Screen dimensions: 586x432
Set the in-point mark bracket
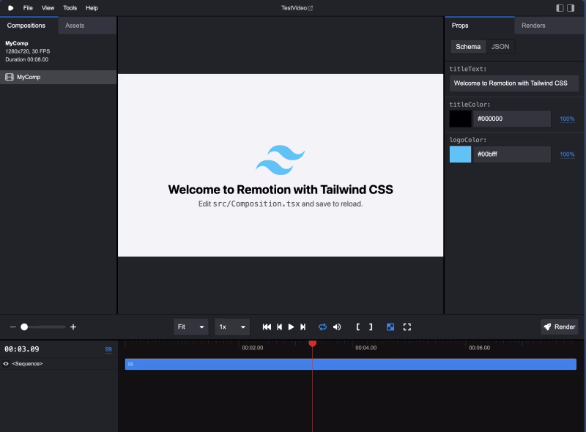click(358, 327)
